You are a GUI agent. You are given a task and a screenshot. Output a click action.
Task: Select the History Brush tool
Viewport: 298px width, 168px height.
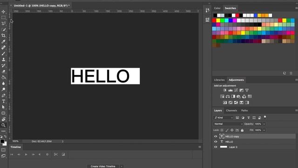click(3, 65)
